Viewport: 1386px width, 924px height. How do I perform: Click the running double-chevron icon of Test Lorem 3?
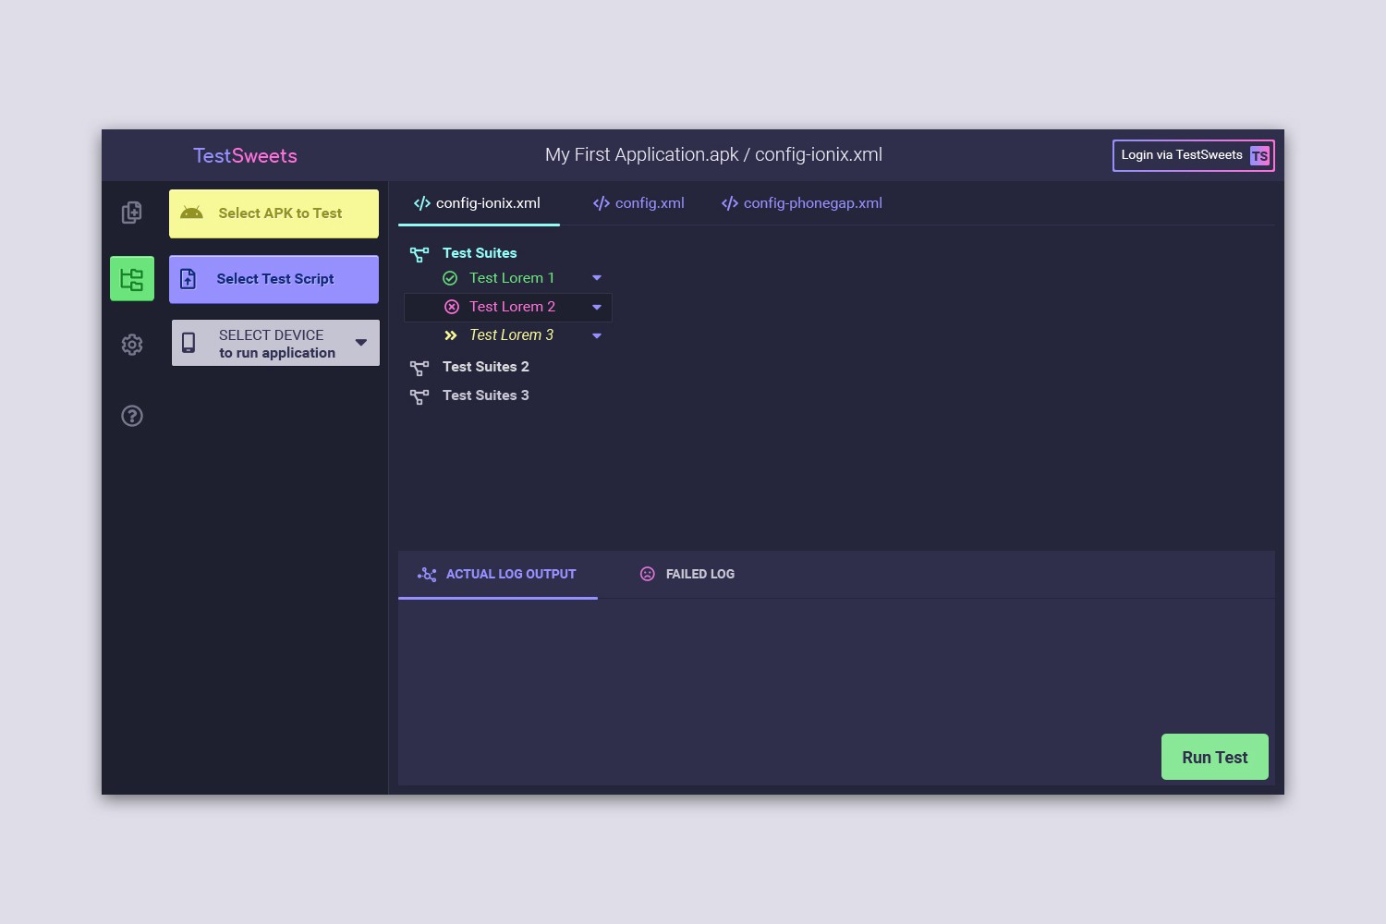point(451,335)
